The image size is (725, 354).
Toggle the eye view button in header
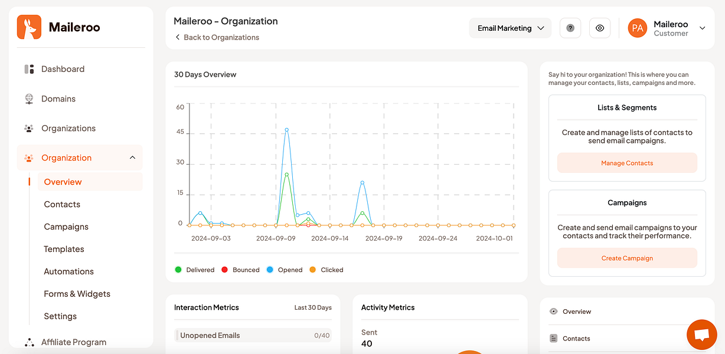point(600,28)
